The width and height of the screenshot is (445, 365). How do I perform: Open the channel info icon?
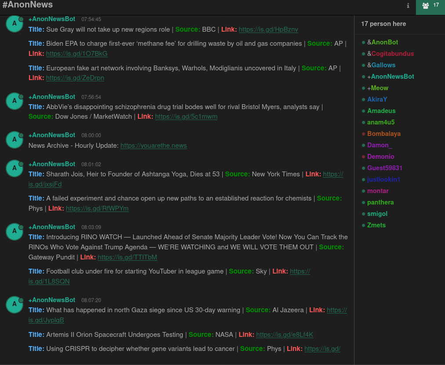point(408,5)
